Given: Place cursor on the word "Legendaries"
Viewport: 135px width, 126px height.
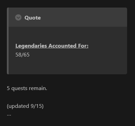Looking at the screenshot, I should (31, 46).
